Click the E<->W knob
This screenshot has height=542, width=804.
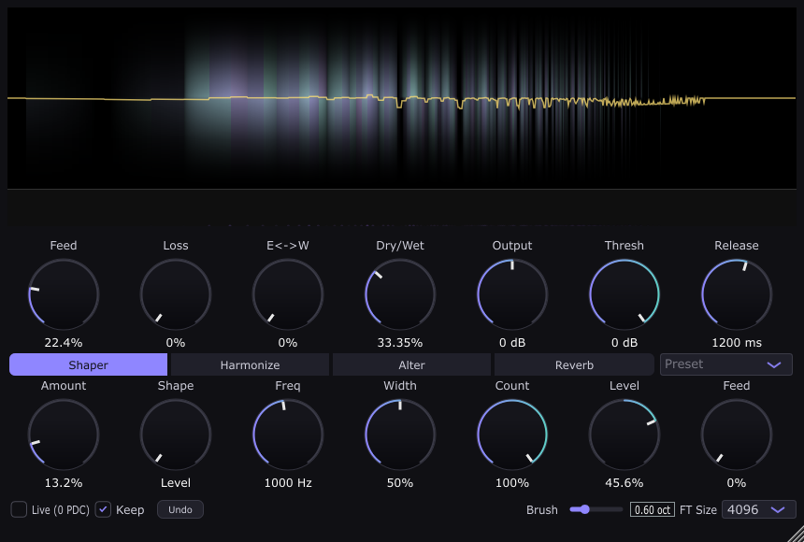click(x=288, y=294)
